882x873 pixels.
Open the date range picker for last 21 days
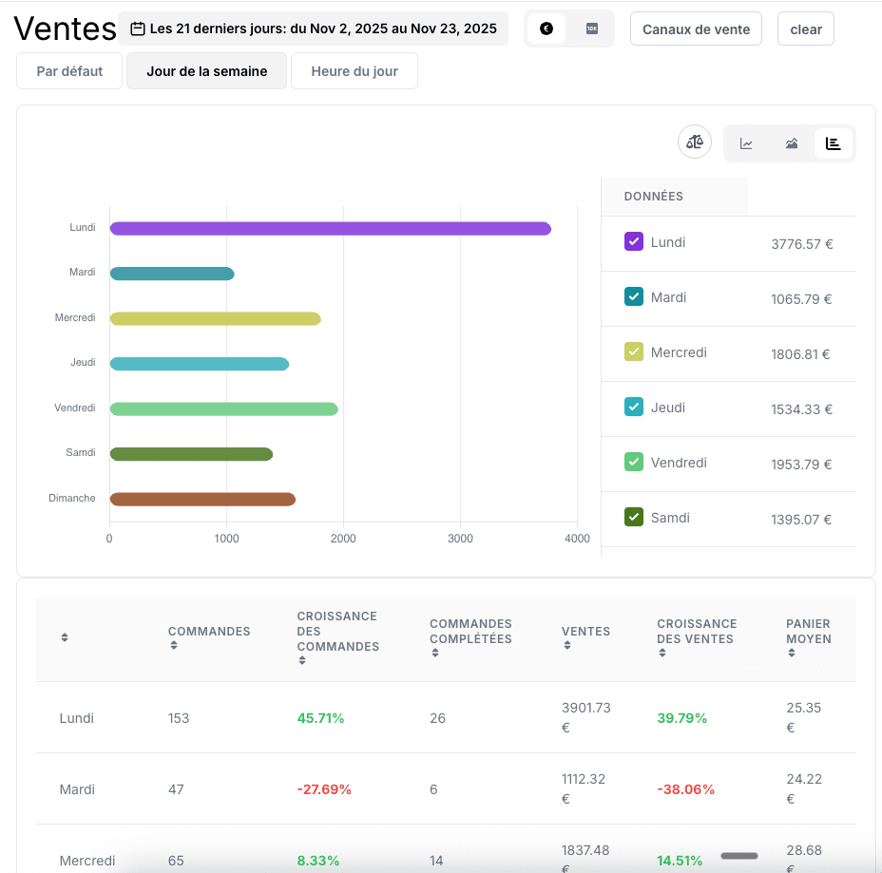313,28
